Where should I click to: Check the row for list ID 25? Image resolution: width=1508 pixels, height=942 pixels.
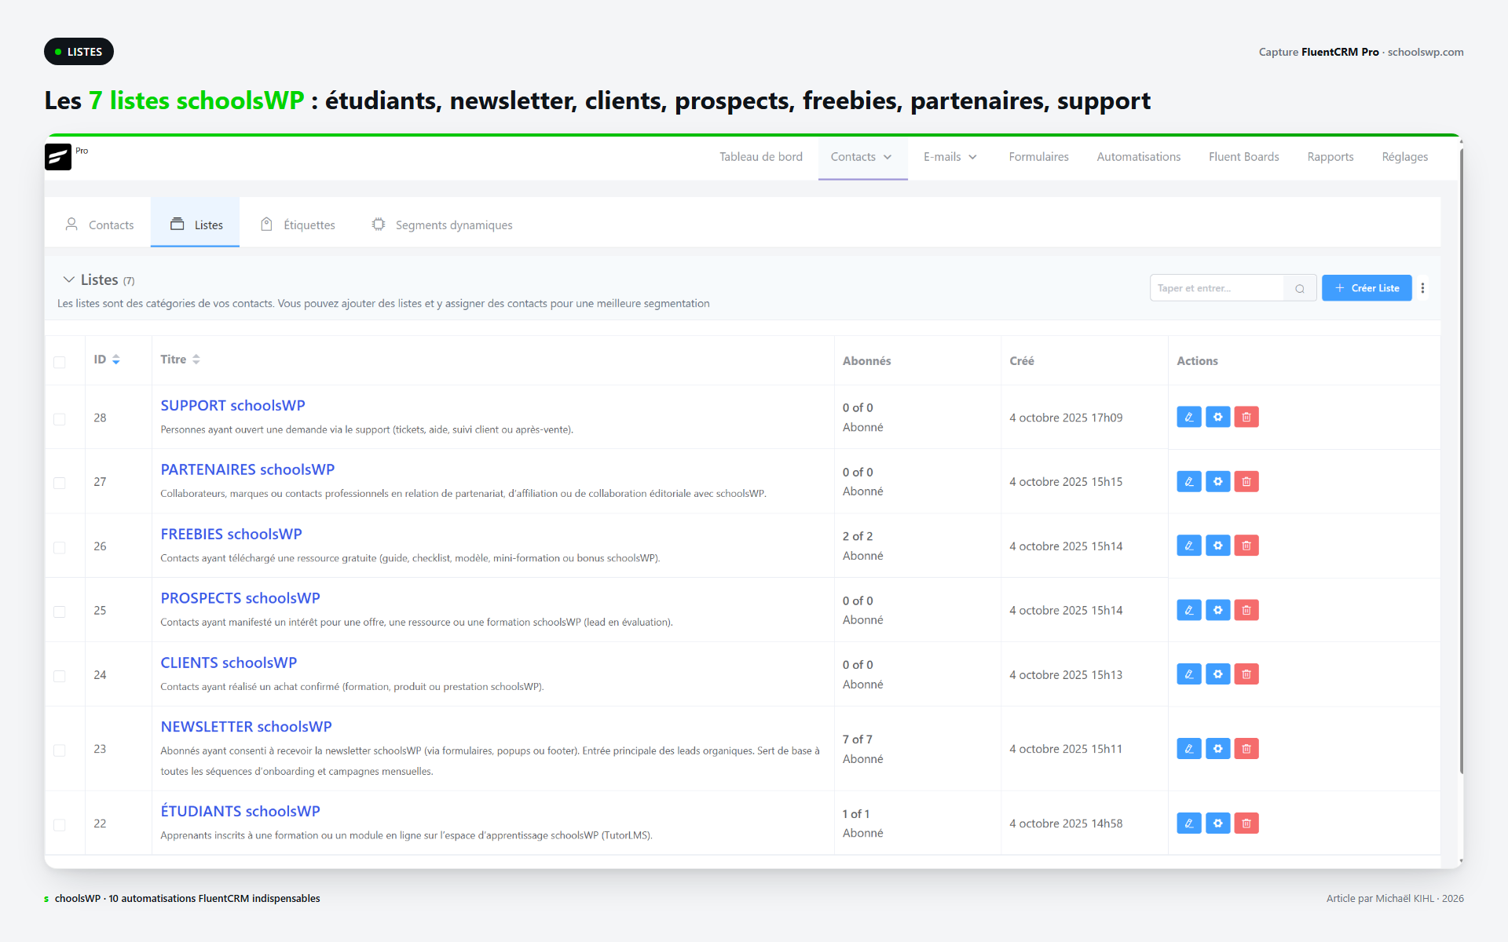59,612
